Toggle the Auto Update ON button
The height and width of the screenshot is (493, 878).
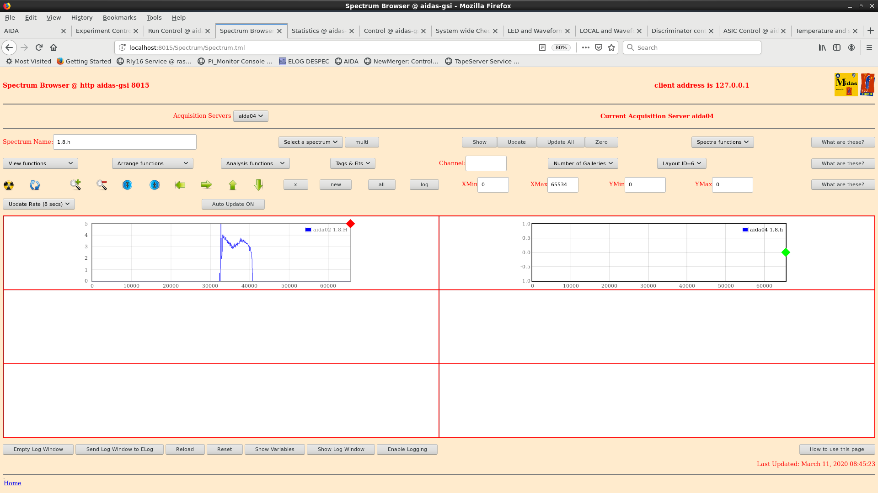(x=233, y=204)
